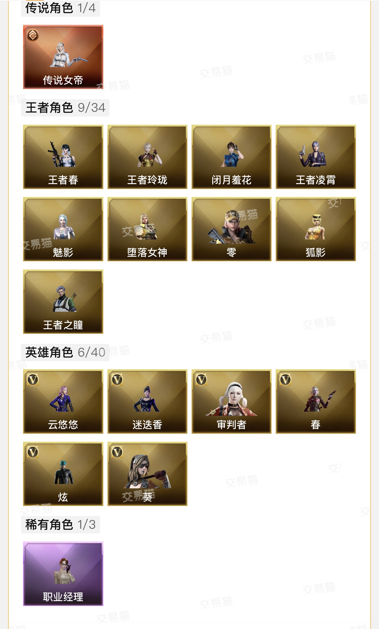Click the V badge on 迷迭香 card
Image resolution: width=379 pixels, height=629 pixels.
117,380
